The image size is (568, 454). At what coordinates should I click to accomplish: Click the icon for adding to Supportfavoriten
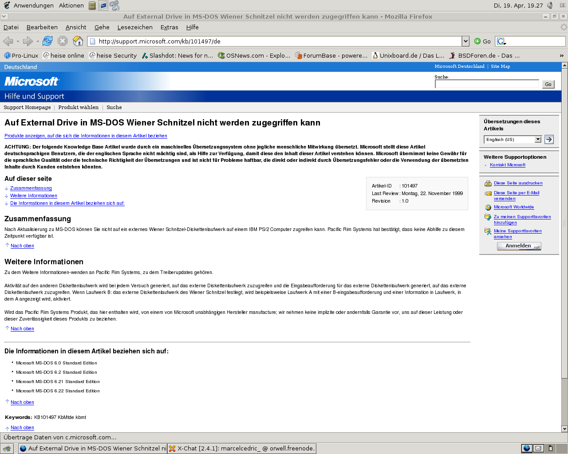click(488, 217)
